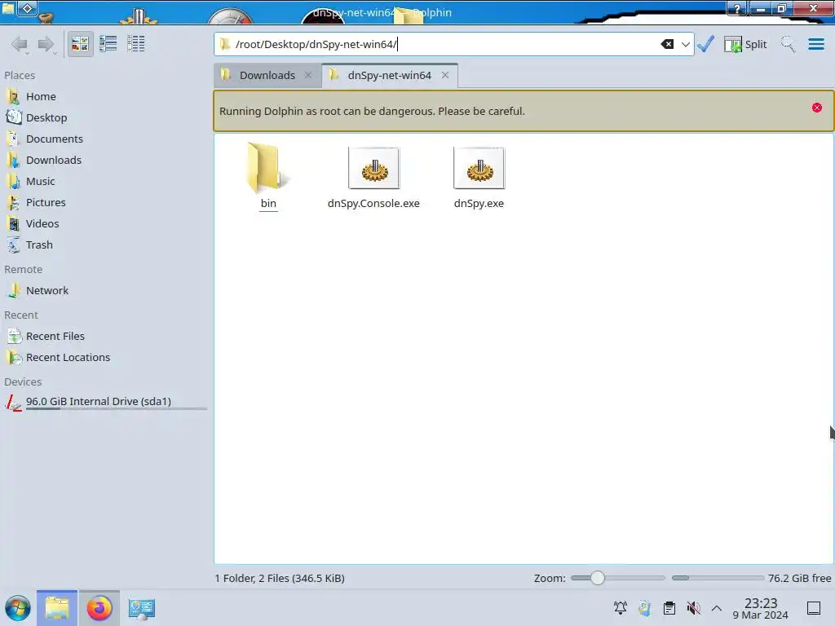
Task: Expand hidden system tray icons
Action: pyautogui.click(x=717, y=608)
